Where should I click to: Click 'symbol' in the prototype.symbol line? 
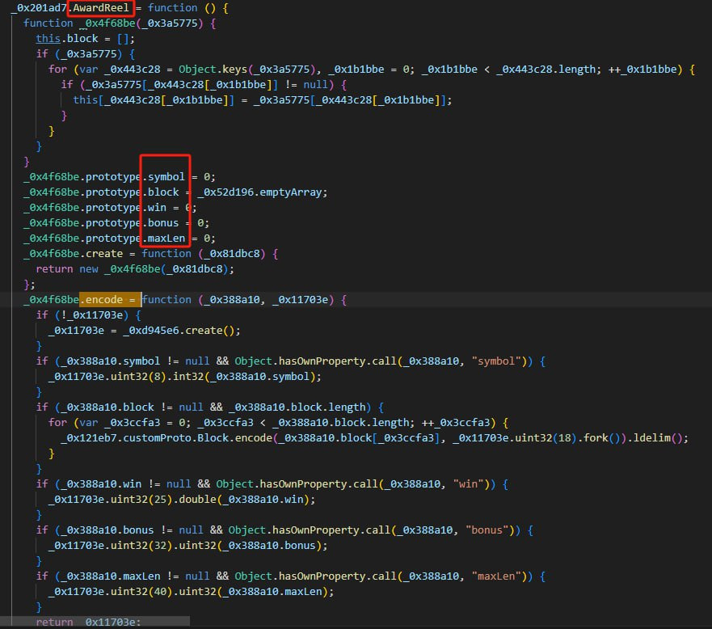pos(166,177)
